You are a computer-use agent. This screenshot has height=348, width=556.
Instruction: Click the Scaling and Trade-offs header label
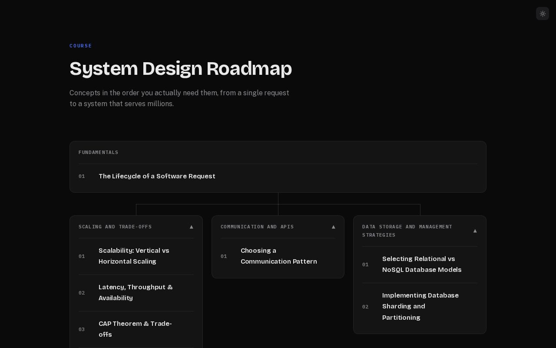(115, 227)
